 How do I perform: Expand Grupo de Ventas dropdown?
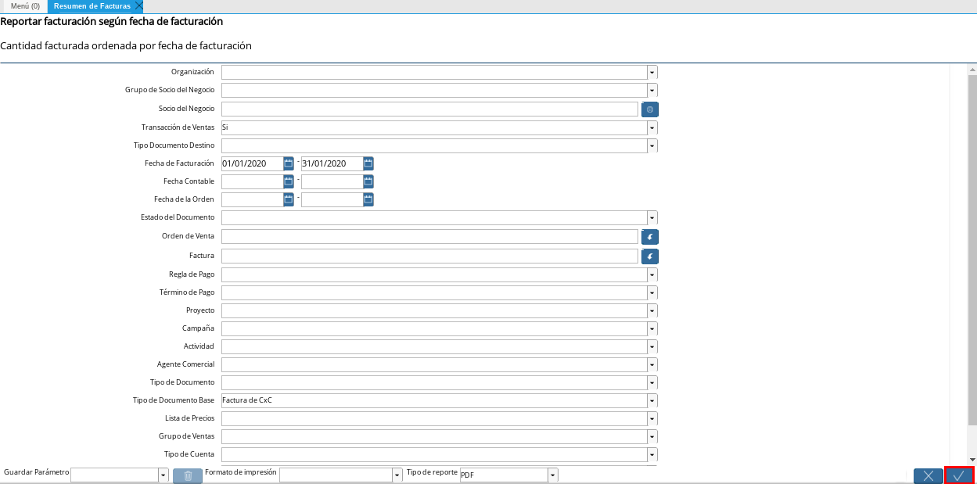coord(652,436)
